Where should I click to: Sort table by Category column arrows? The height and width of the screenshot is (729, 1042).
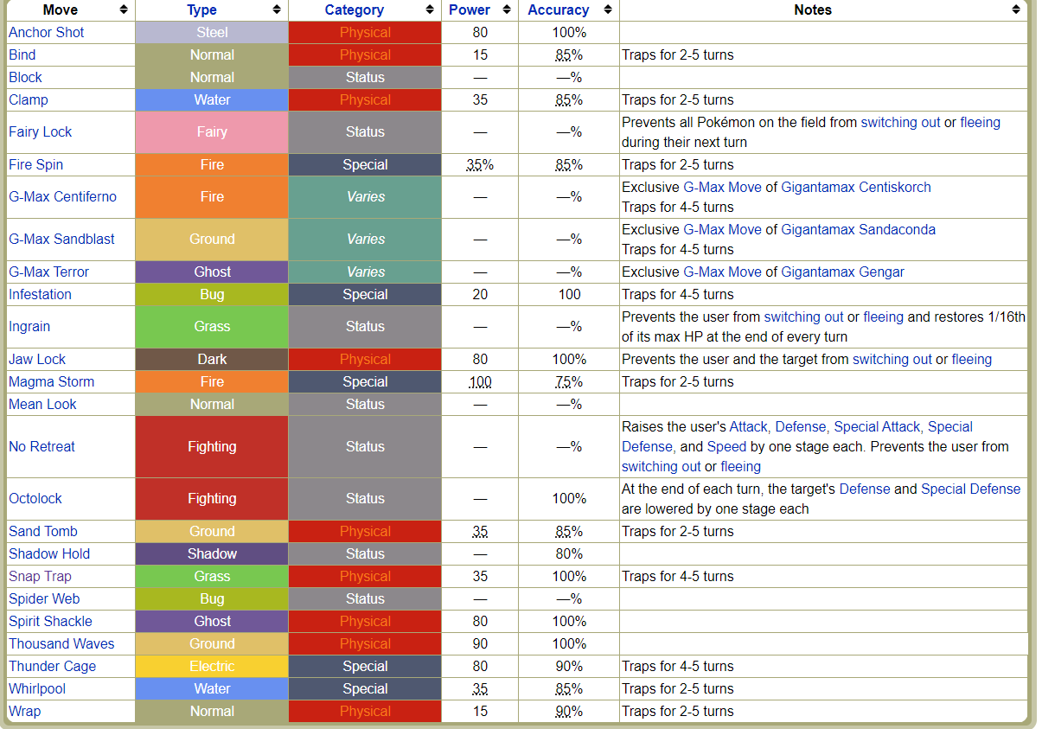click(x=430, y=10)
